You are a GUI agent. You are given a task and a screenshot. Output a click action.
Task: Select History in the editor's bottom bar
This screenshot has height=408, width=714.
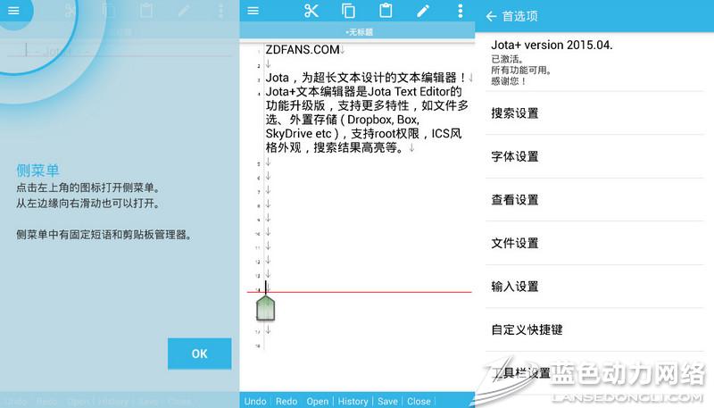353,401
